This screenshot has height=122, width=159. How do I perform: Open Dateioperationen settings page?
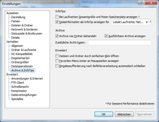pyautogui.click(x=22, y=66)
